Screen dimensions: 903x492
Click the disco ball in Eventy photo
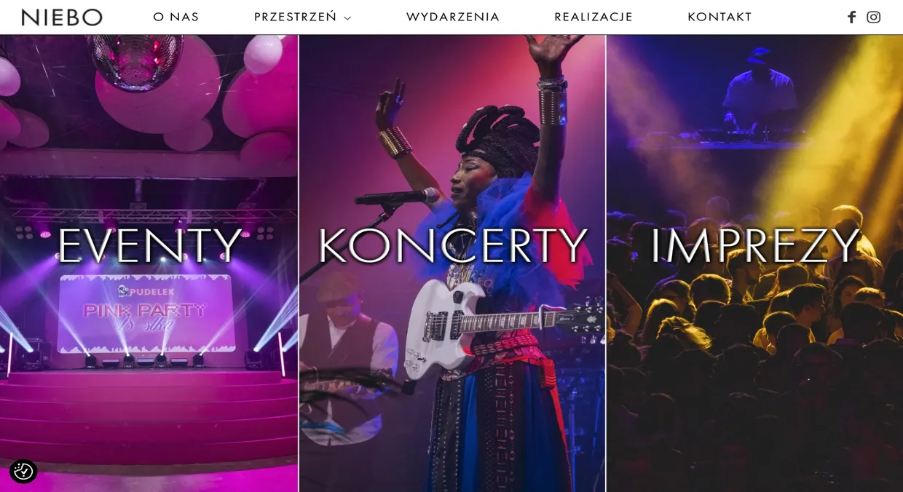(136, 53)
